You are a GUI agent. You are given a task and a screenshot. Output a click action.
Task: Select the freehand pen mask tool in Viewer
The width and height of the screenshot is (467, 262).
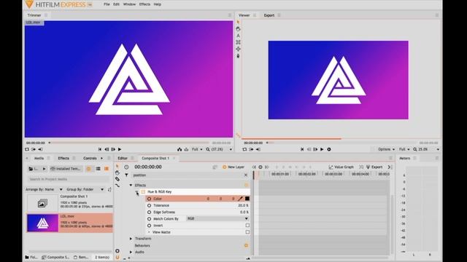[238, 56]
